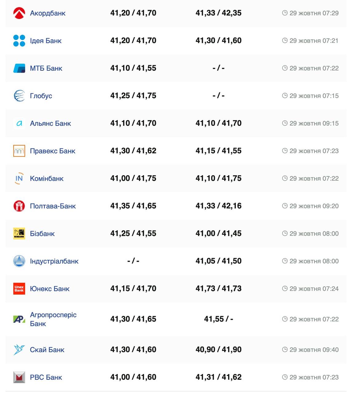Click the Полтава-Банк red logo
The image size is (354, 394).
19,206
